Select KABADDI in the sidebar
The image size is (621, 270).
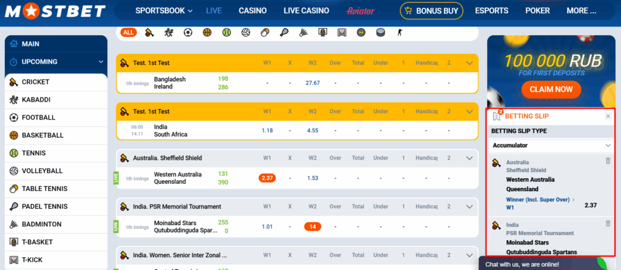[x=56, y=100]
